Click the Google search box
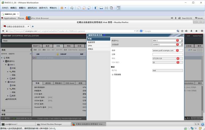205x130 pixels. tap(160, 31)
